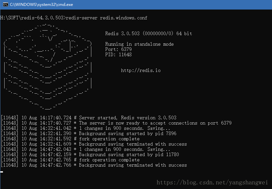Click the PID: 11648 line
The width and height of the screenshot is (272, 189).
(118, 55)
